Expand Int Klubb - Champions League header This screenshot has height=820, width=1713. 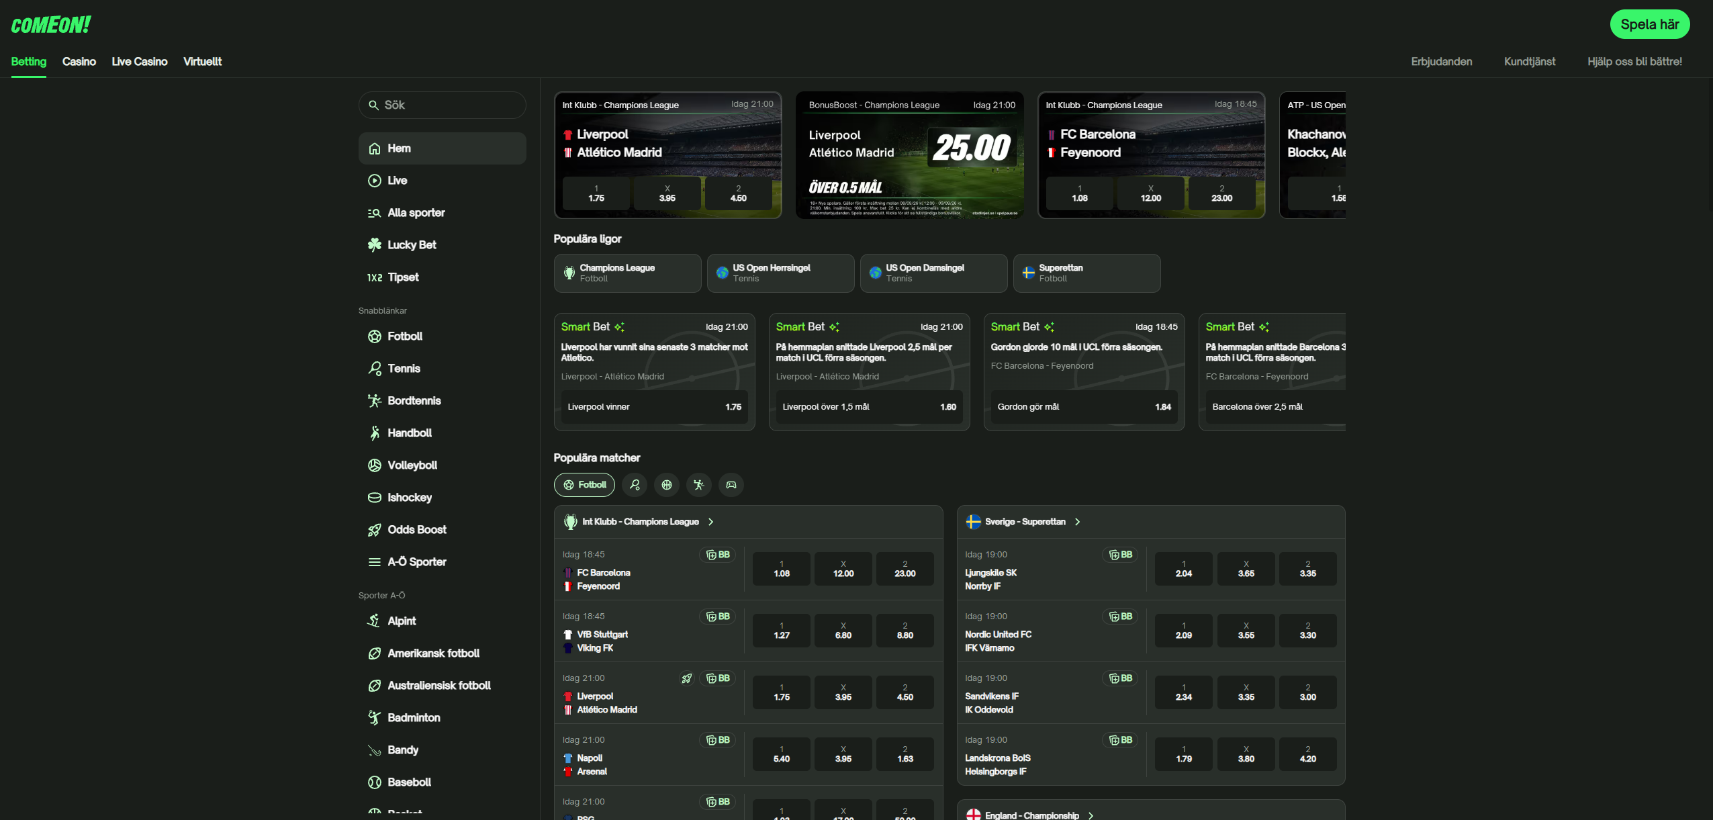(x=748, y=522)
